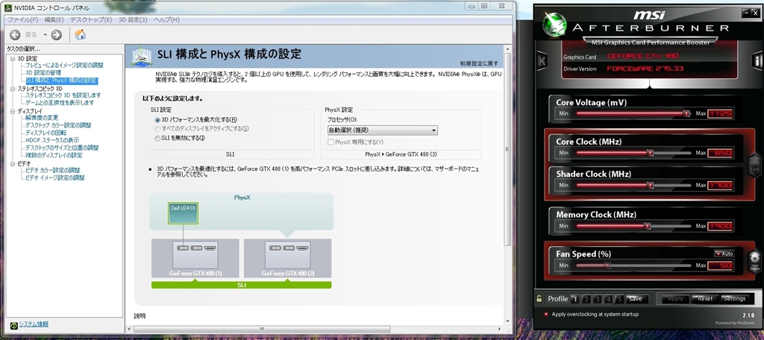The image size is (764, 340).
Task: Click システム情報 icon at bottom left
Action: (x=13, y=324)
